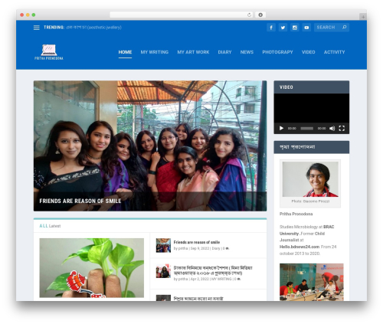
Task: Click the comment count on the Sep 9 post
Action: 226,248
